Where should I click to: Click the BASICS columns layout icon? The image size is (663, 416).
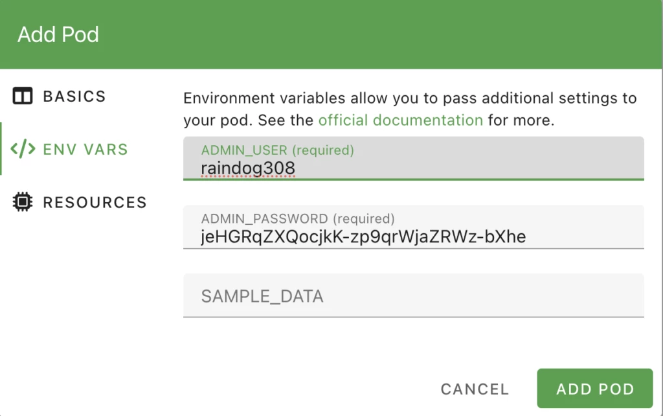click(x=23, y=97)
